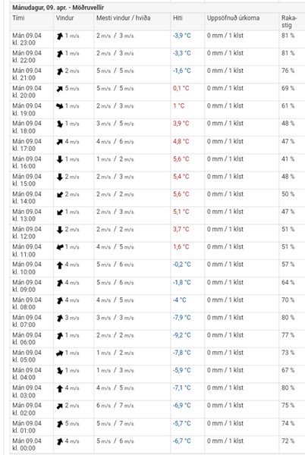This screenshot has width=305, height=455.
Task: Click the Tími column header
Action: click(x=18, y=18)
